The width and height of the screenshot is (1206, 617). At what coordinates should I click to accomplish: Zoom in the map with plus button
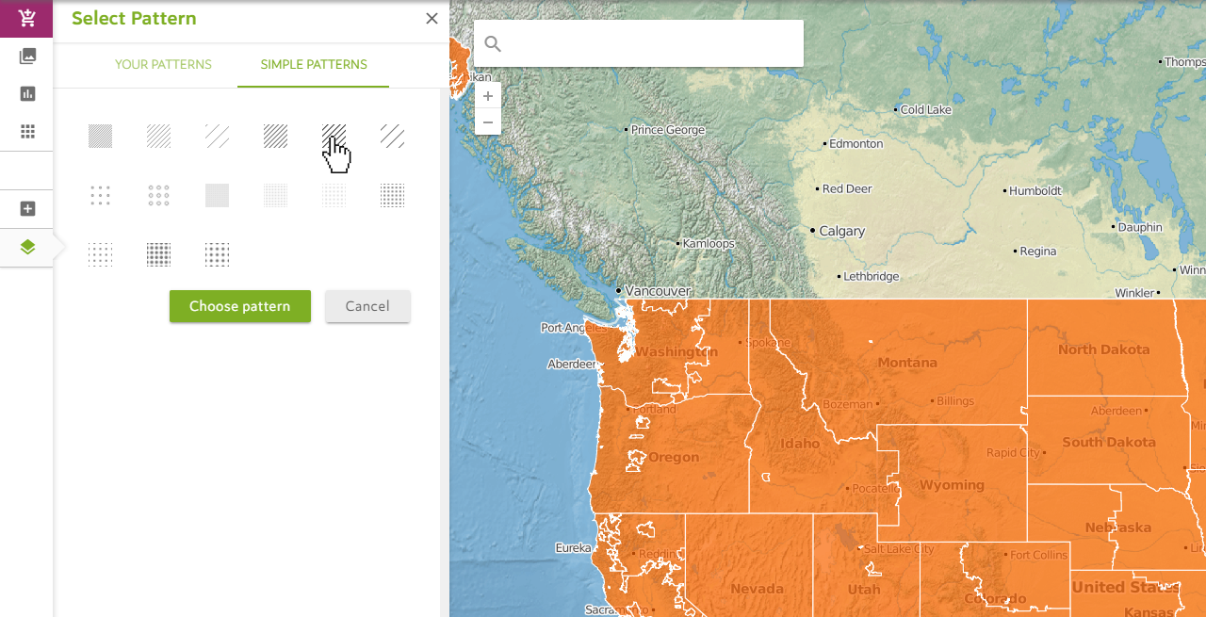click(x=488, y=96)
